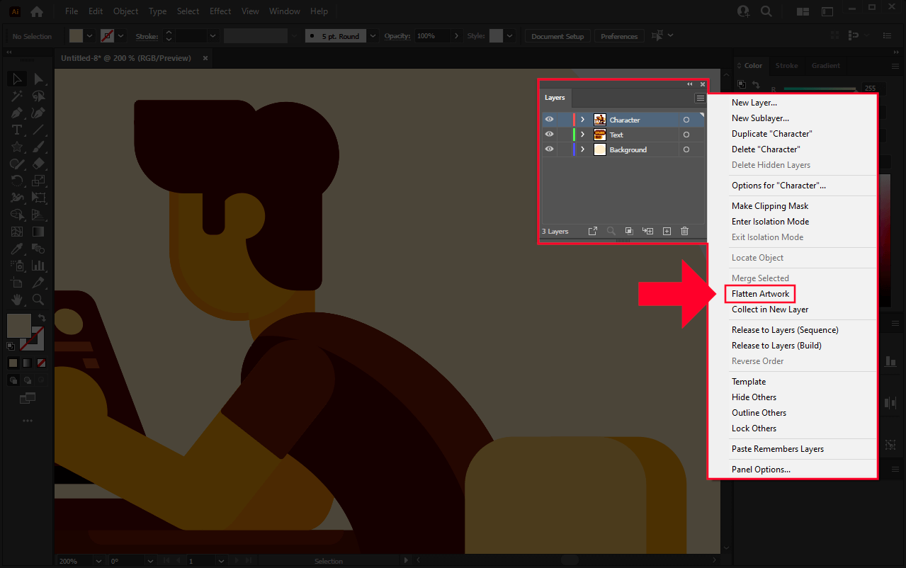Open the Object menu
Screen dimensions: 906x568
[x=125, y=11]
